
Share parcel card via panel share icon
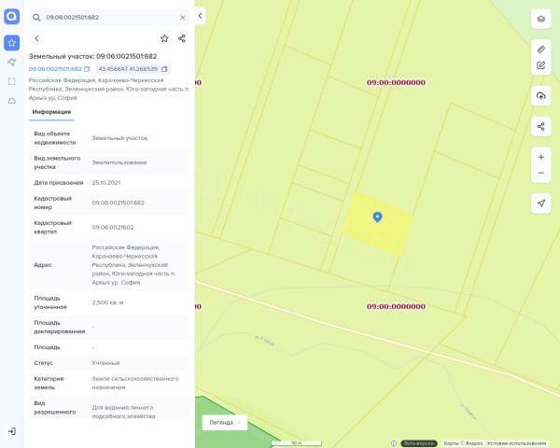pos(182,38)
